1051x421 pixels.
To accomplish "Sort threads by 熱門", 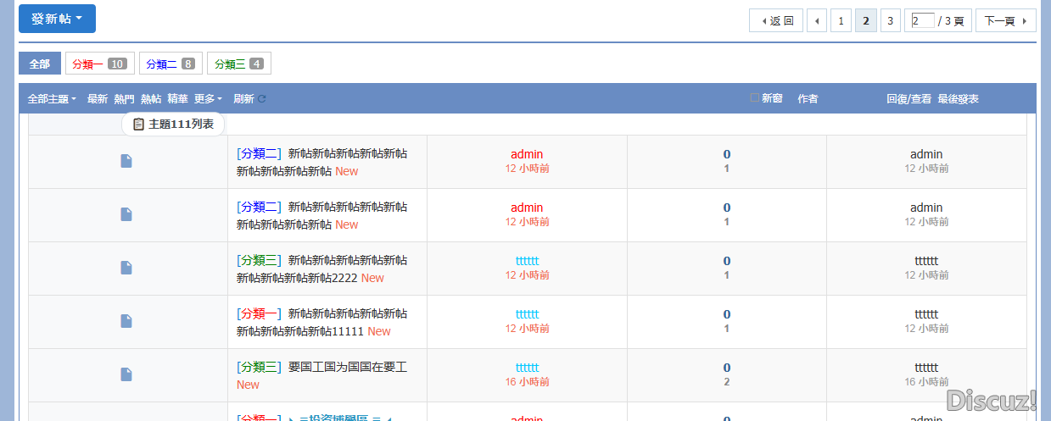I will click(x=124, y=99).
